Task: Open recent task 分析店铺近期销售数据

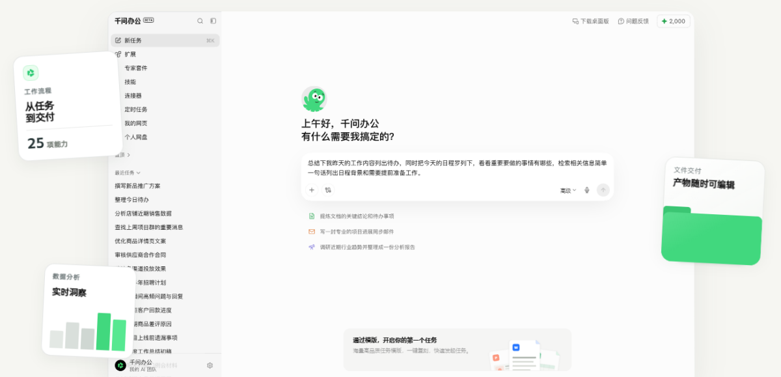Action: click(143, 214)
